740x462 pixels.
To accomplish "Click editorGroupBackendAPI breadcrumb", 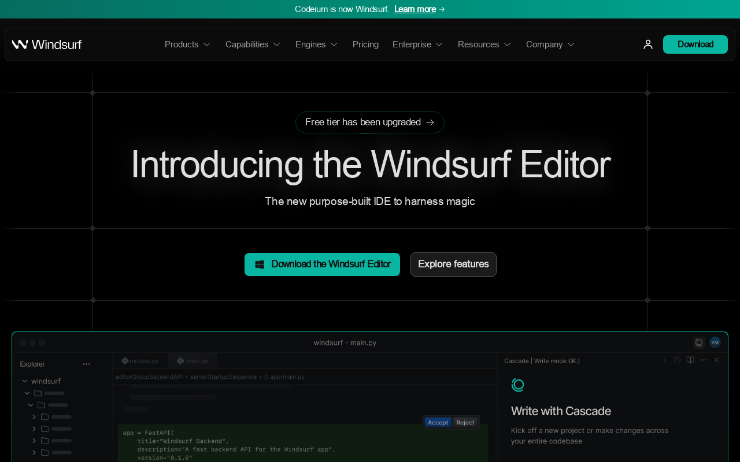I will [x=149, y=377].
